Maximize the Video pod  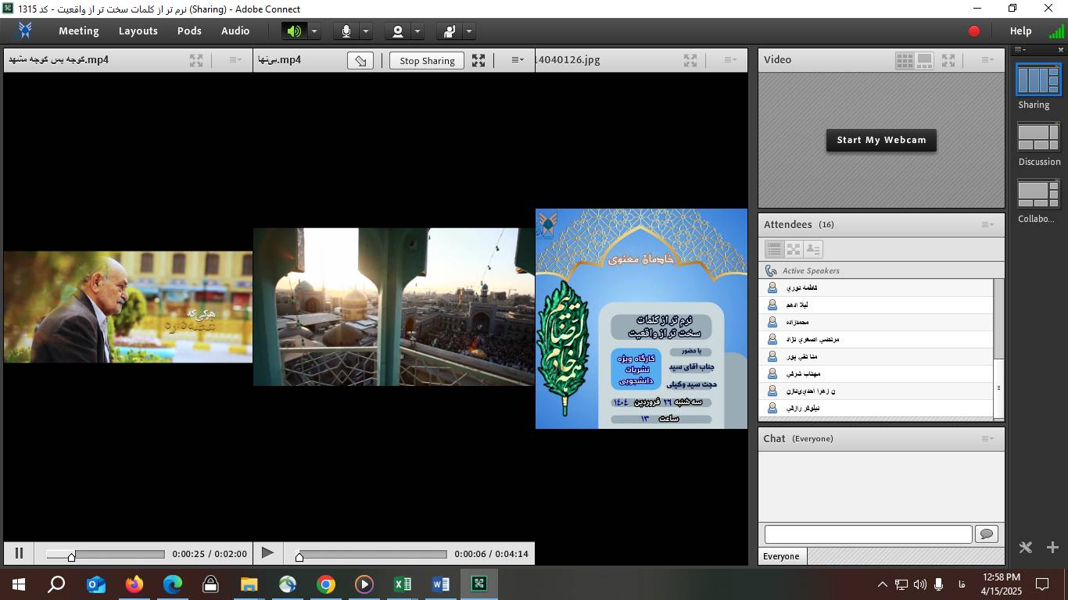948,60
